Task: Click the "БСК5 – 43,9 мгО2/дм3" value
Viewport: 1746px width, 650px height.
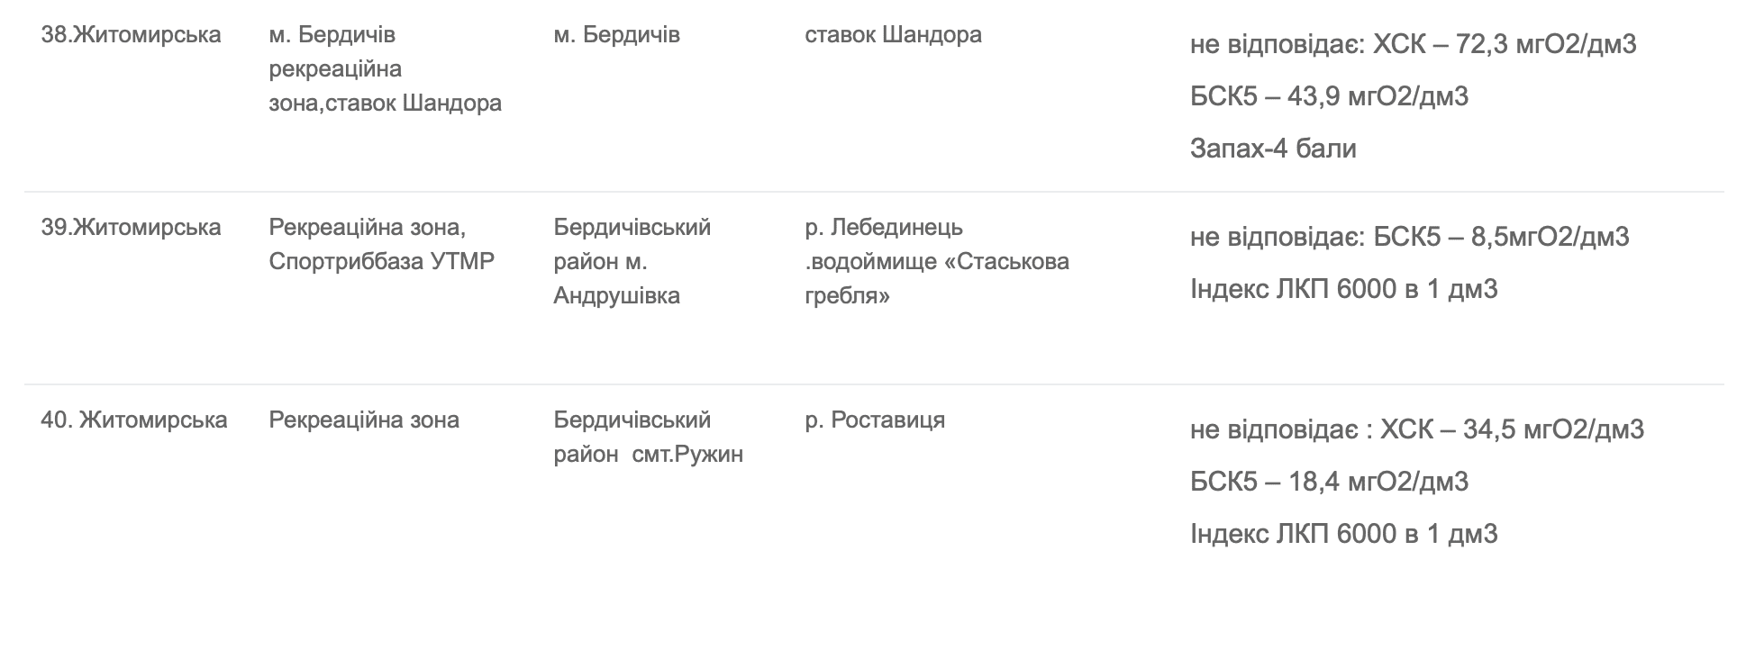Action: tap(1329, 96)
